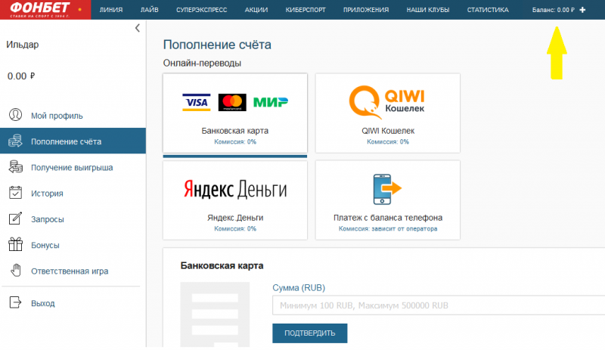Viewport: 605px width, 350px height.
Task: Select Пополнение счёта in sidebar
Action: (x=67, y=141)
